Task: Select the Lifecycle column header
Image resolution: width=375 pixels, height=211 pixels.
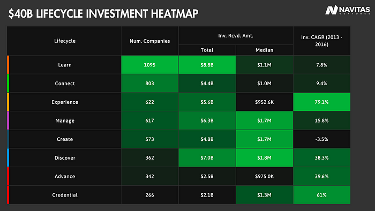Action: [64, 41]
